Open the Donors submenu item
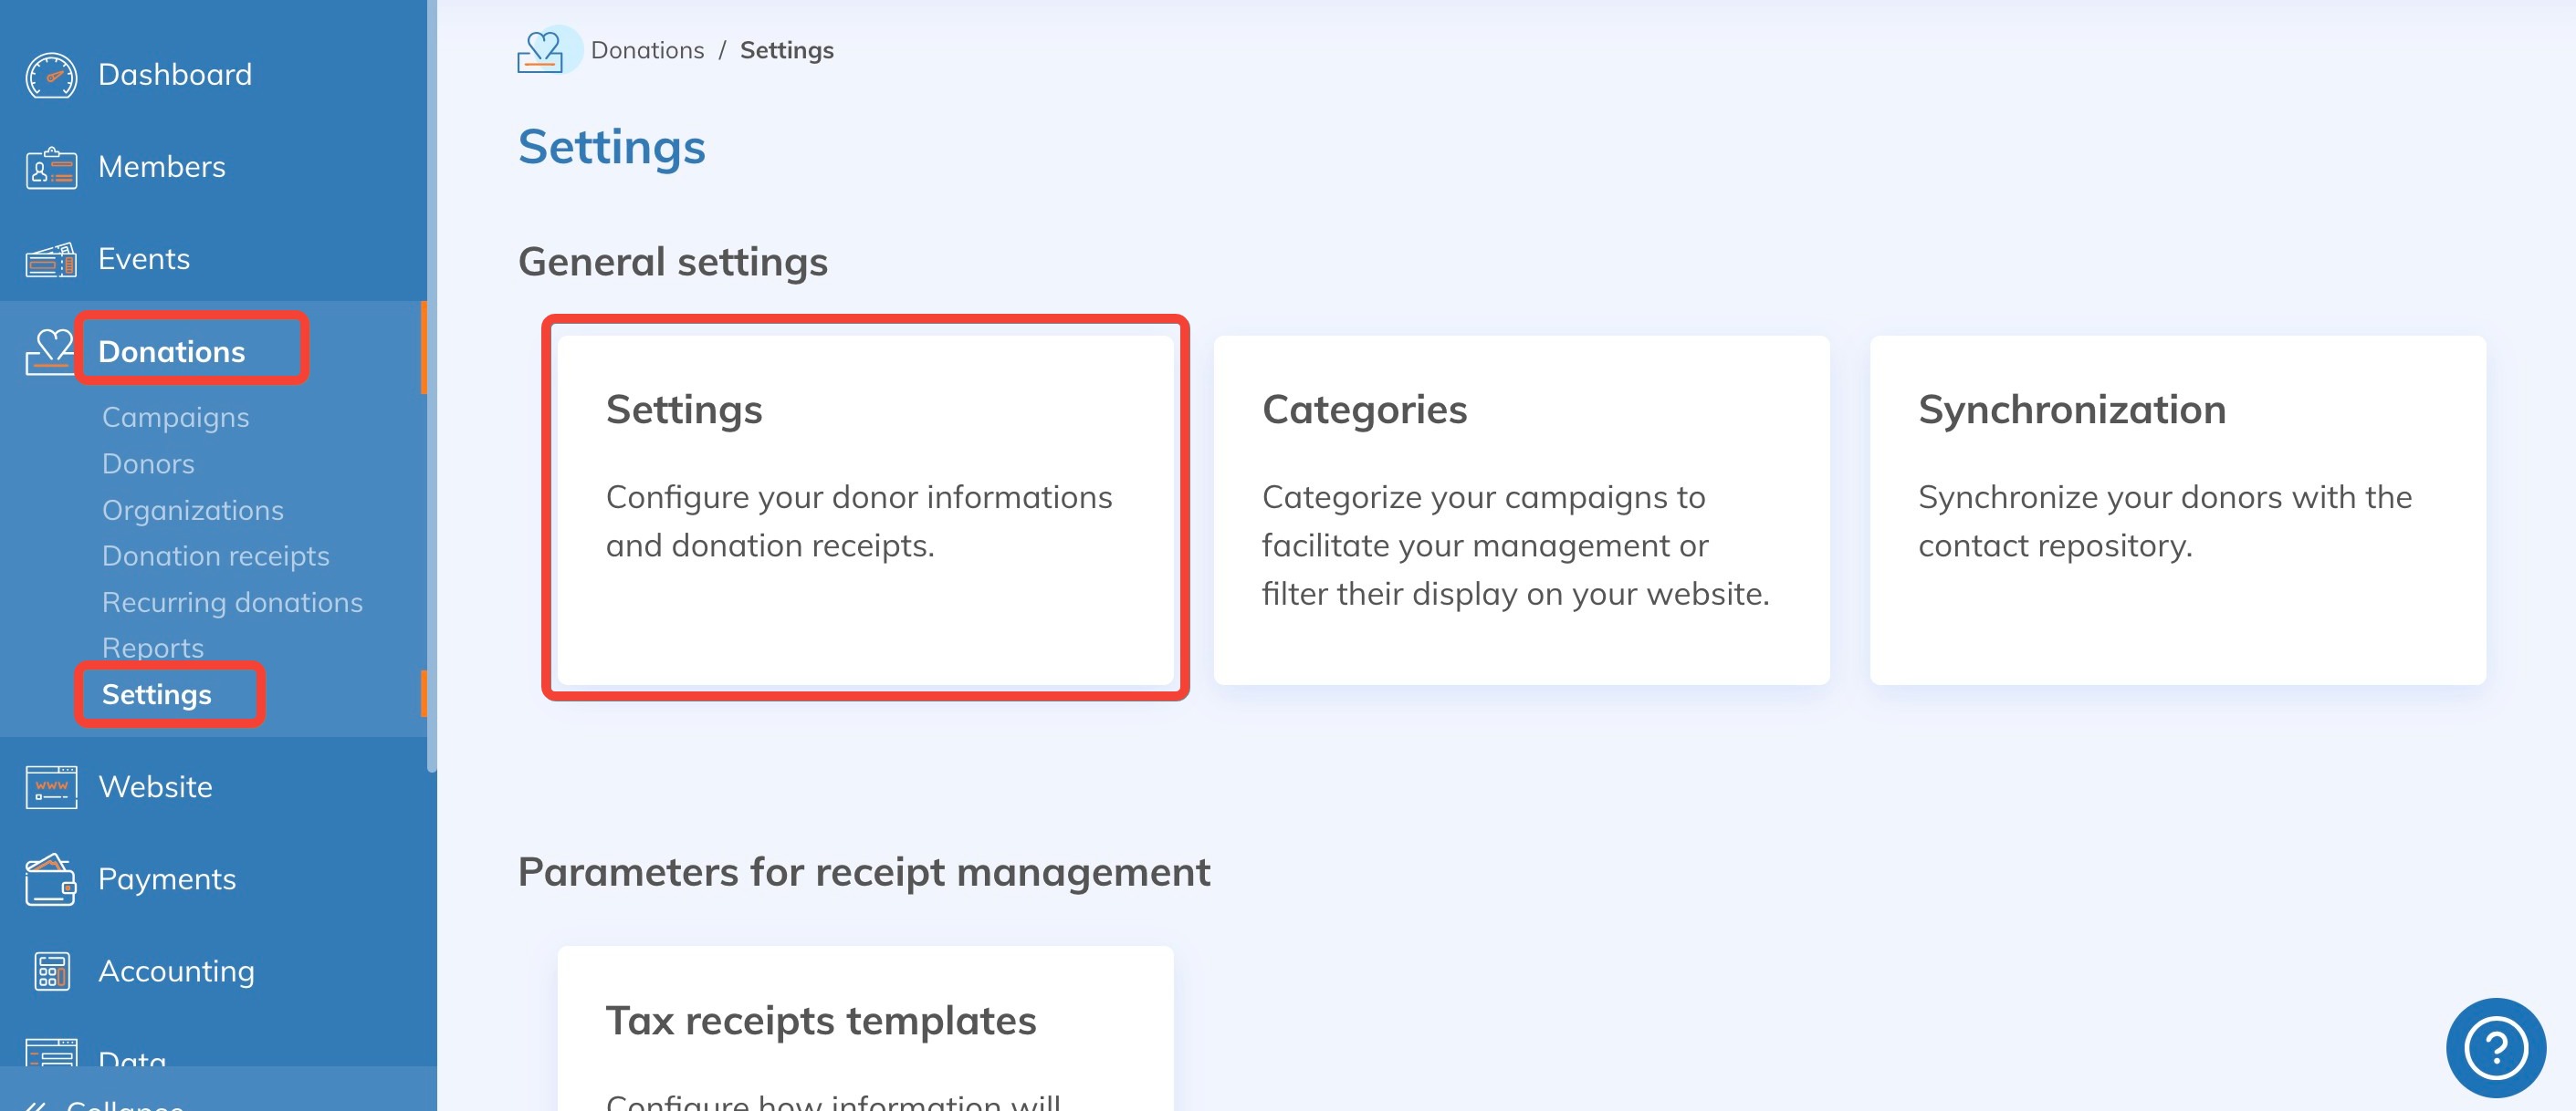The height and width of the screenshot is (1111, 2576). (148, 463)
